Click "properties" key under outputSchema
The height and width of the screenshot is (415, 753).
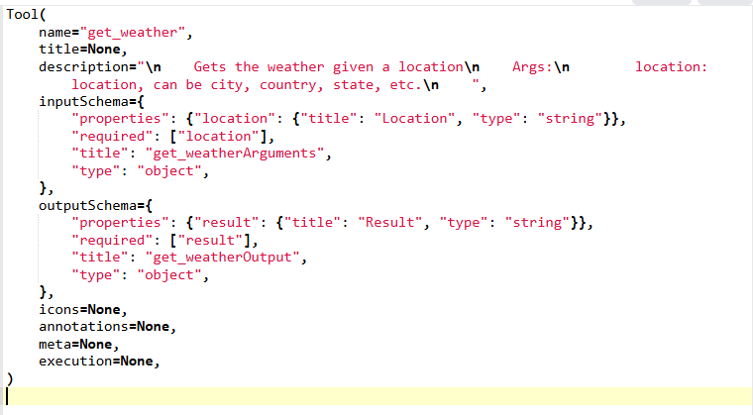[120, 223]
